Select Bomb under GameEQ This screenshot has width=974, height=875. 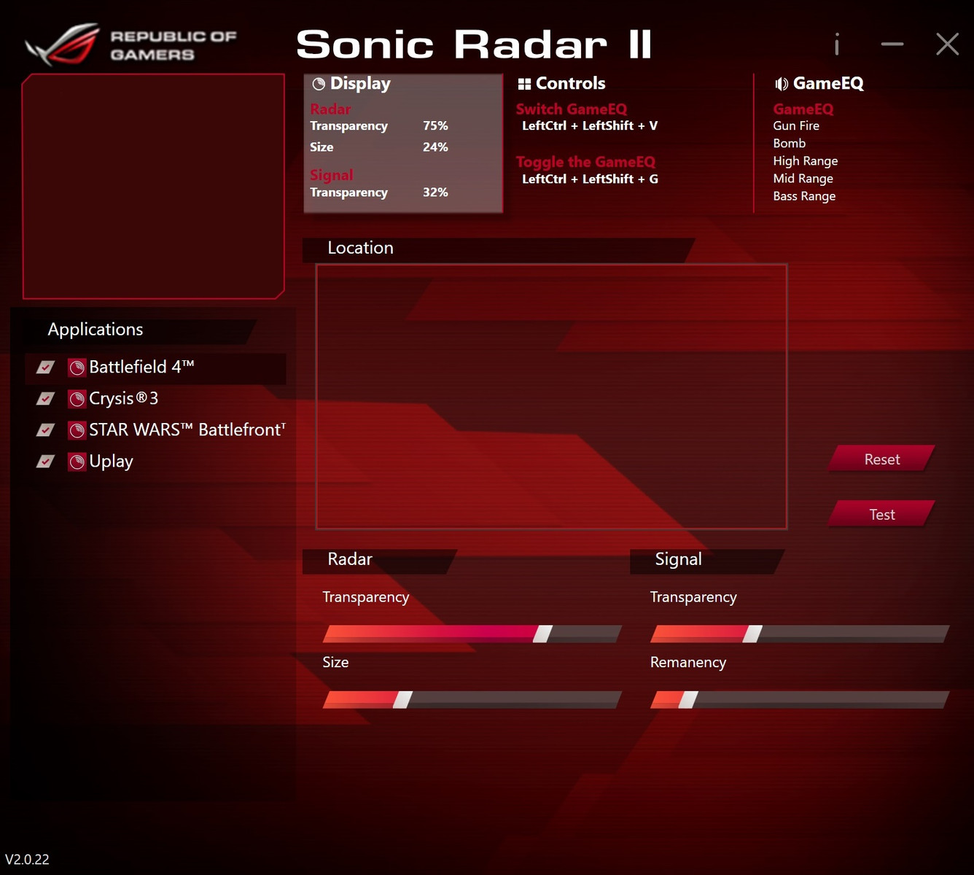(x=790, y=143)
